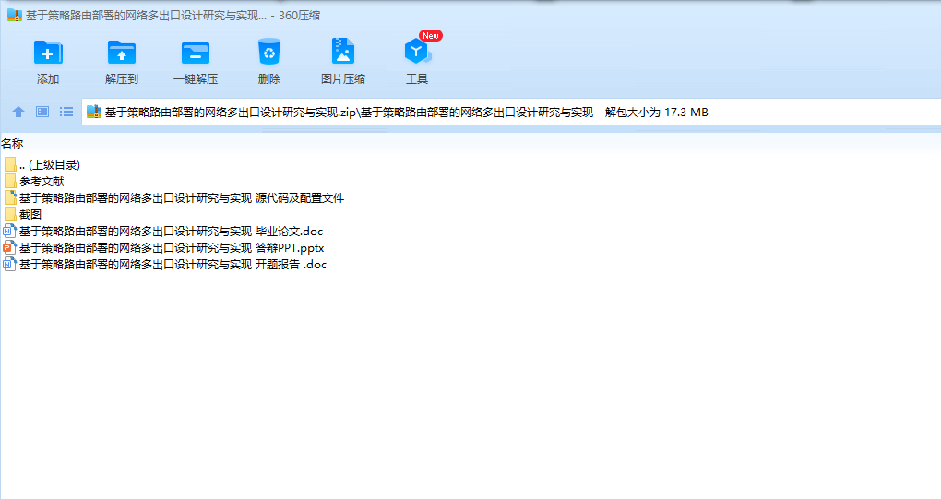
Task: Switch to the list view mode button
Action: click(x=66, y=112)
